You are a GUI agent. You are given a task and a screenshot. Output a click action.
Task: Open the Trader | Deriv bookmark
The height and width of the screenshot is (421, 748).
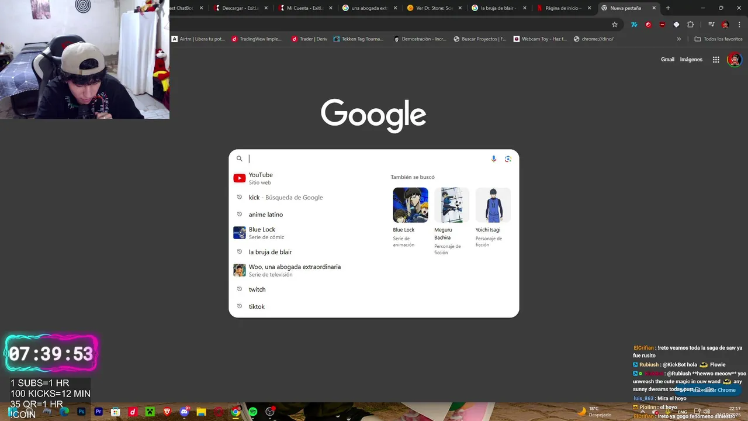click(x=309, y=39)
